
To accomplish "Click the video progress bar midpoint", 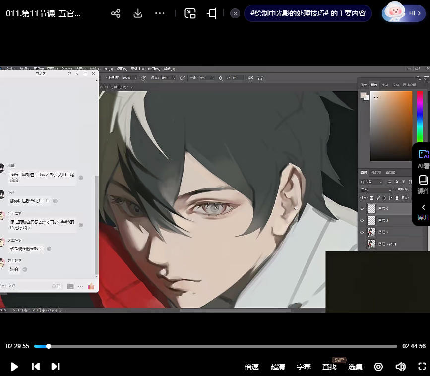I will [x=215, y=346].
